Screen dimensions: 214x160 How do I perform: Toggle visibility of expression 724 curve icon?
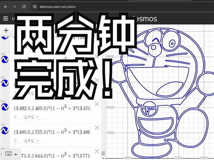[x=5, y=107]
